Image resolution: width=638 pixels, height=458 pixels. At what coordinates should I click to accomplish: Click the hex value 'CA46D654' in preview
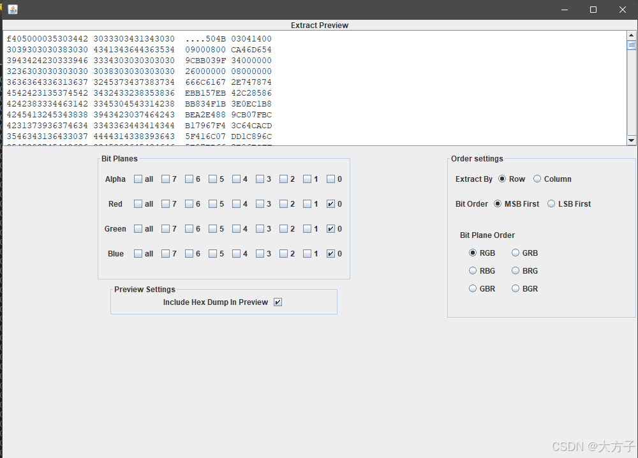251,50
